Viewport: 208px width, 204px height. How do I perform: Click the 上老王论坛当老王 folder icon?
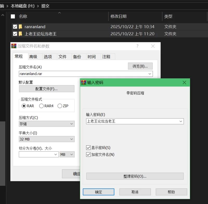tap(20, 34)
